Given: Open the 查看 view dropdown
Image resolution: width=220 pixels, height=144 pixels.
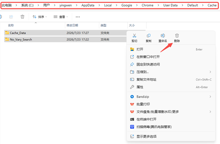Looking at the screenshot, I should [61, 17].
